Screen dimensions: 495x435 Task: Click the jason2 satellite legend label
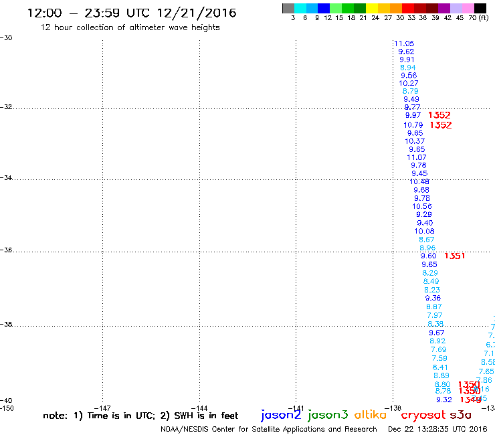[x=281, y=415]
